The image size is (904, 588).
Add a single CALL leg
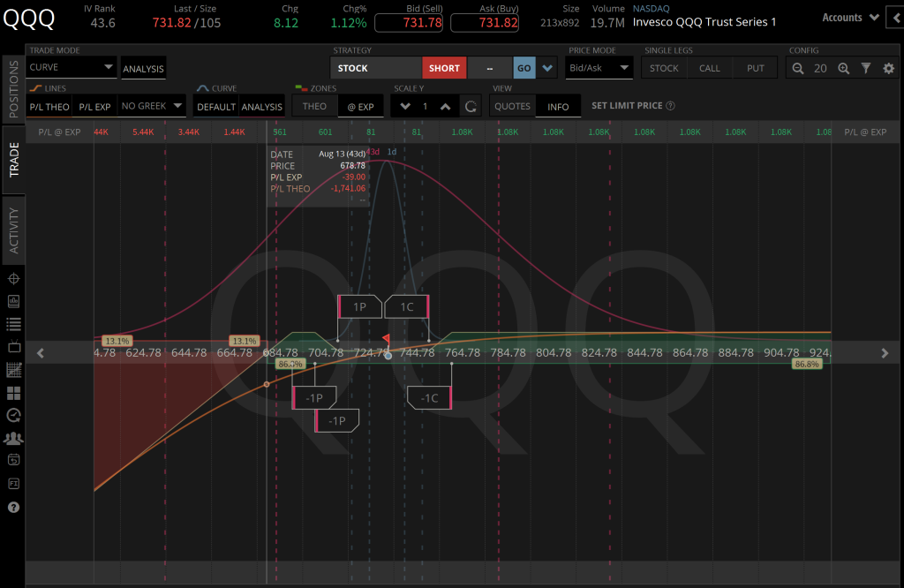[x=709, y=68]
